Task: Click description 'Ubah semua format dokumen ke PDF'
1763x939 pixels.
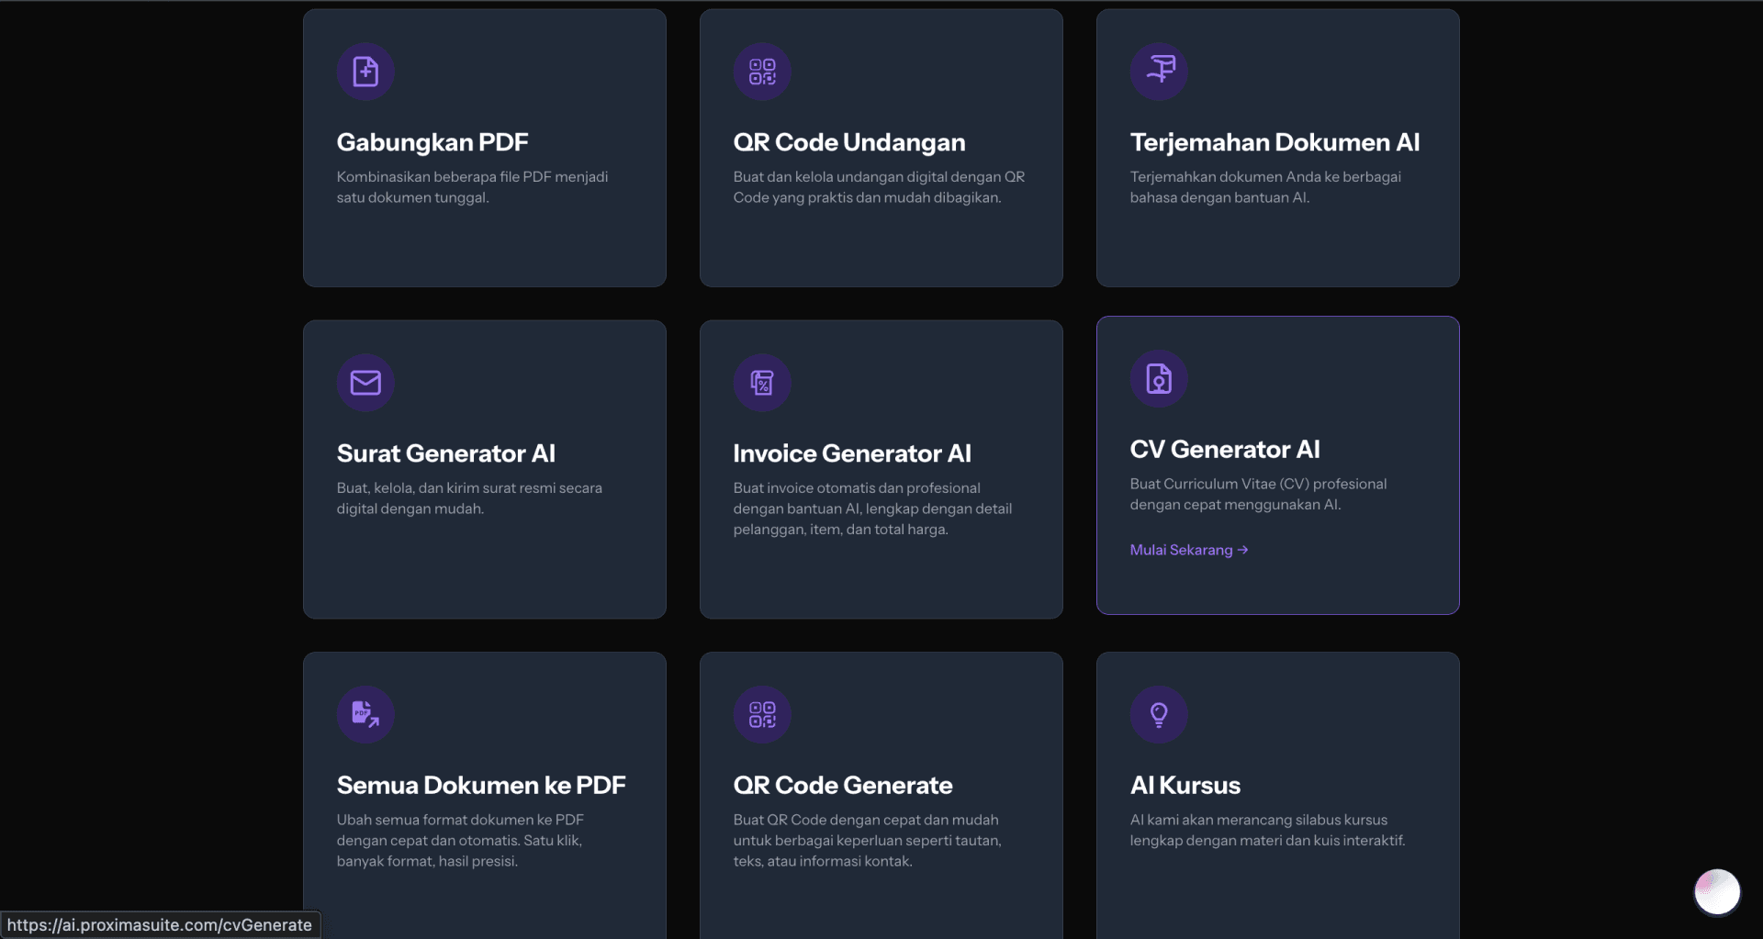Action: point(460,821)
